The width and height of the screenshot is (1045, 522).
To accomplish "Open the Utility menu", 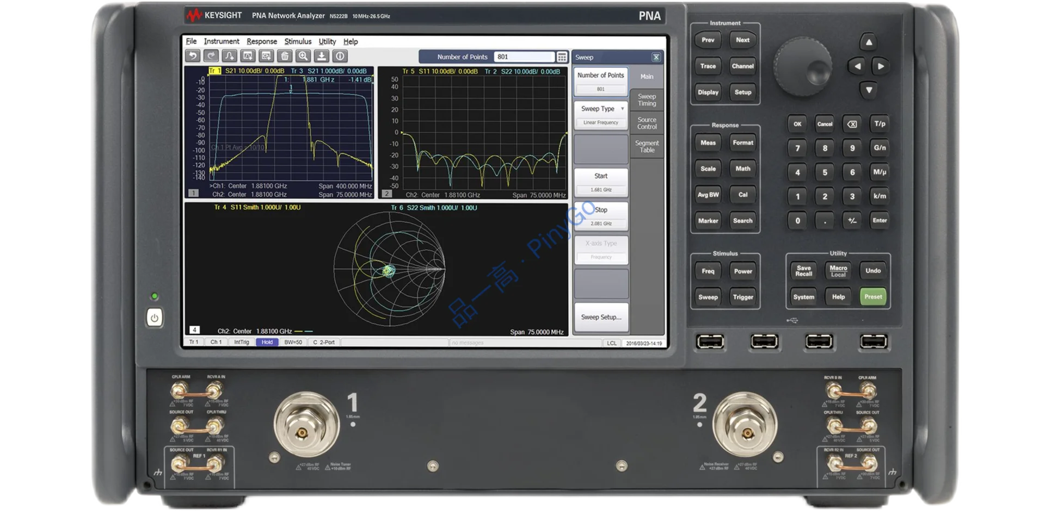I will (327, 41).
